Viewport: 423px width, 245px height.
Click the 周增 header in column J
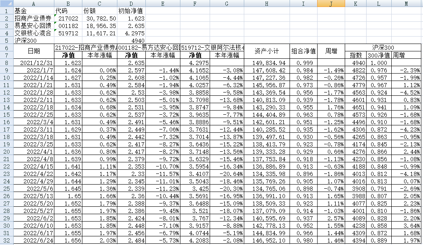tap(331, 51)
